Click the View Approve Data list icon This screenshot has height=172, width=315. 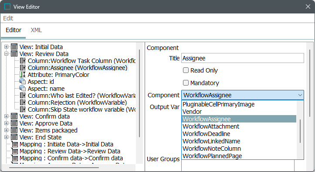pyautogui.click(x=14, y=123)
